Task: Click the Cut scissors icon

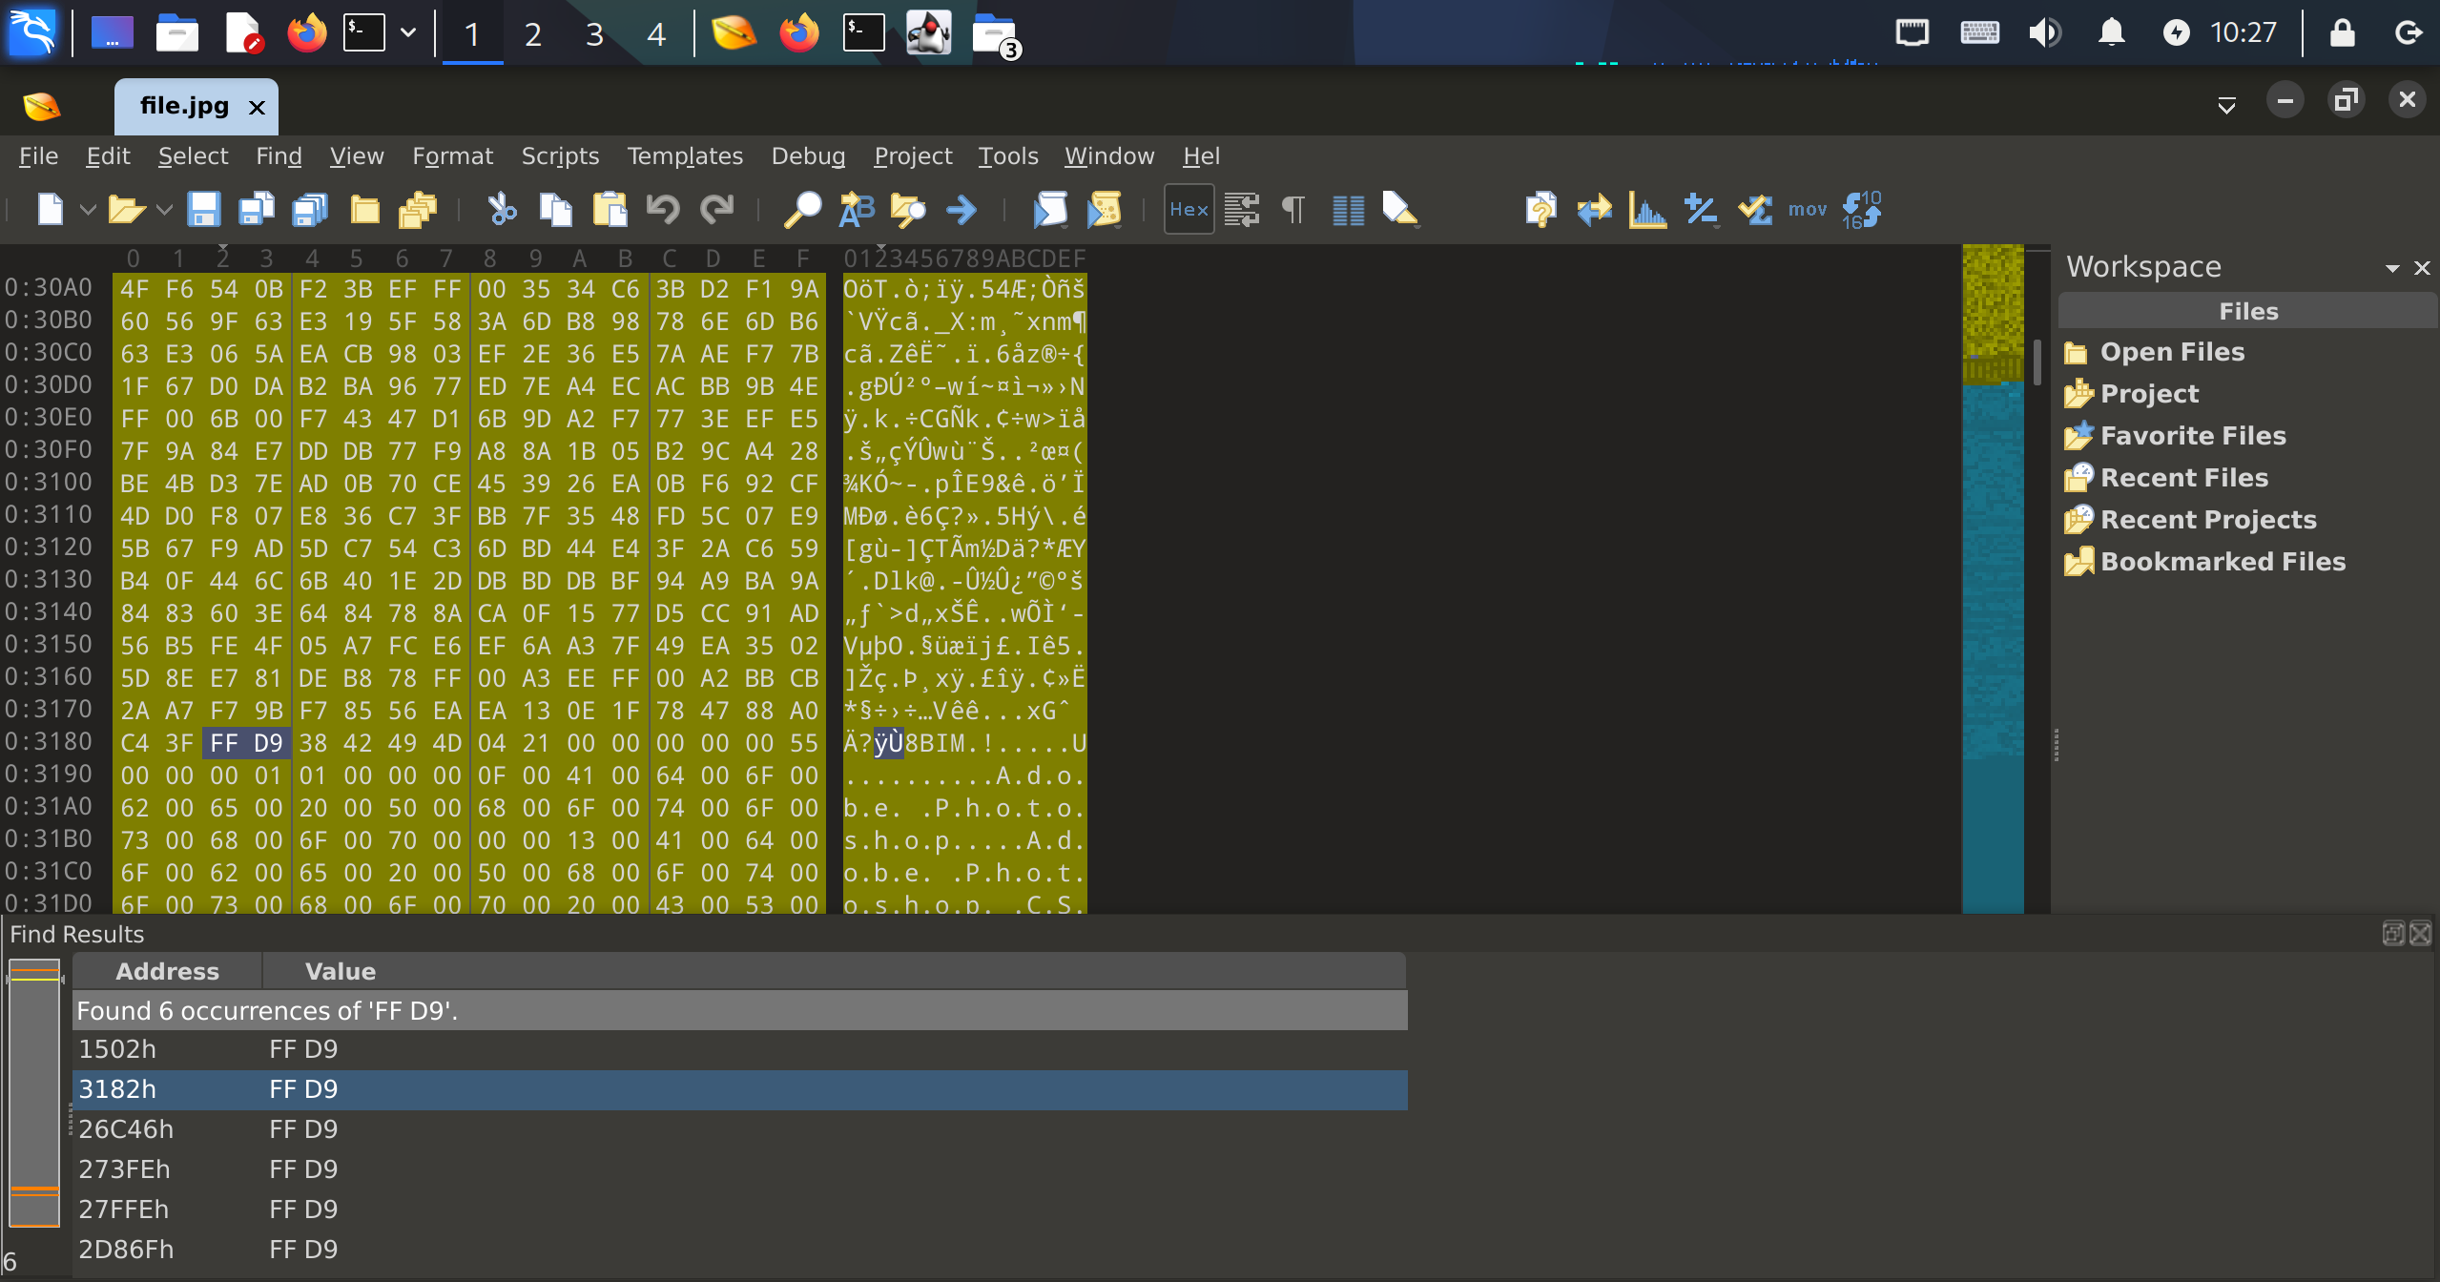Action: (x=502, y=209)
